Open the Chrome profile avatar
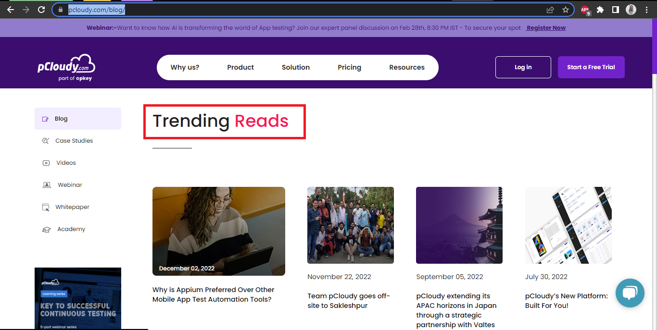The image size is (657, 330). (x=631, y=10)
